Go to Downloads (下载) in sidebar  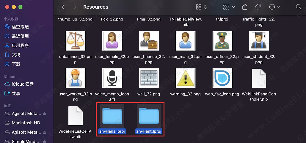point(16,64)
